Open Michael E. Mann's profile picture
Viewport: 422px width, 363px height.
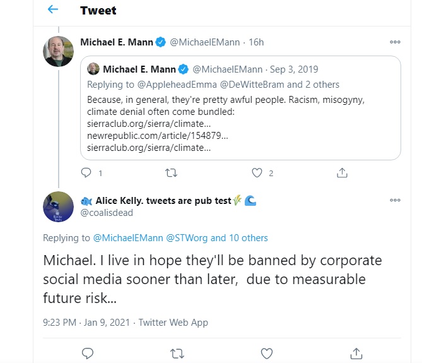59,51
